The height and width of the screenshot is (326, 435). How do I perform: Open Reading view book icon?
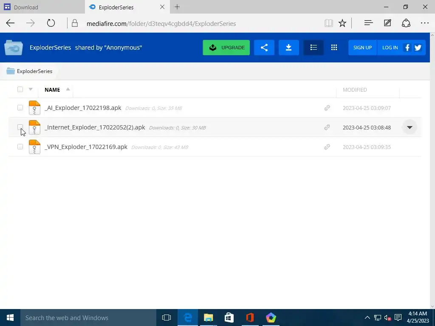click(x=329, y=23)
